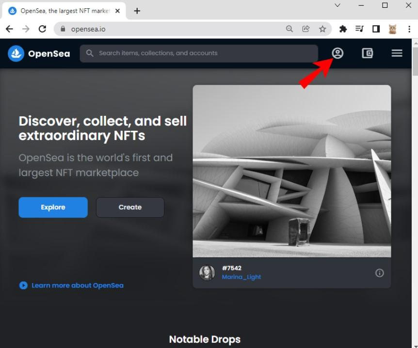Image resolution: width=418 pixels, height=348 pixels.
Task: Minimize the browser window
Action: point(361,5)
